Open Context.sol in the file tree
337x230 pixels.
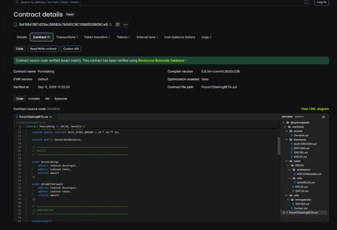[x=300, y=208]
